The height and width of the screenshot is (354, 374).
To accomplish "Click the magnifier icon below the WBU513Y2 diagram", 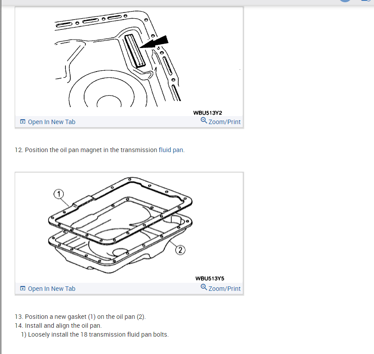I will pyautogui.click(x=204, y=120).
